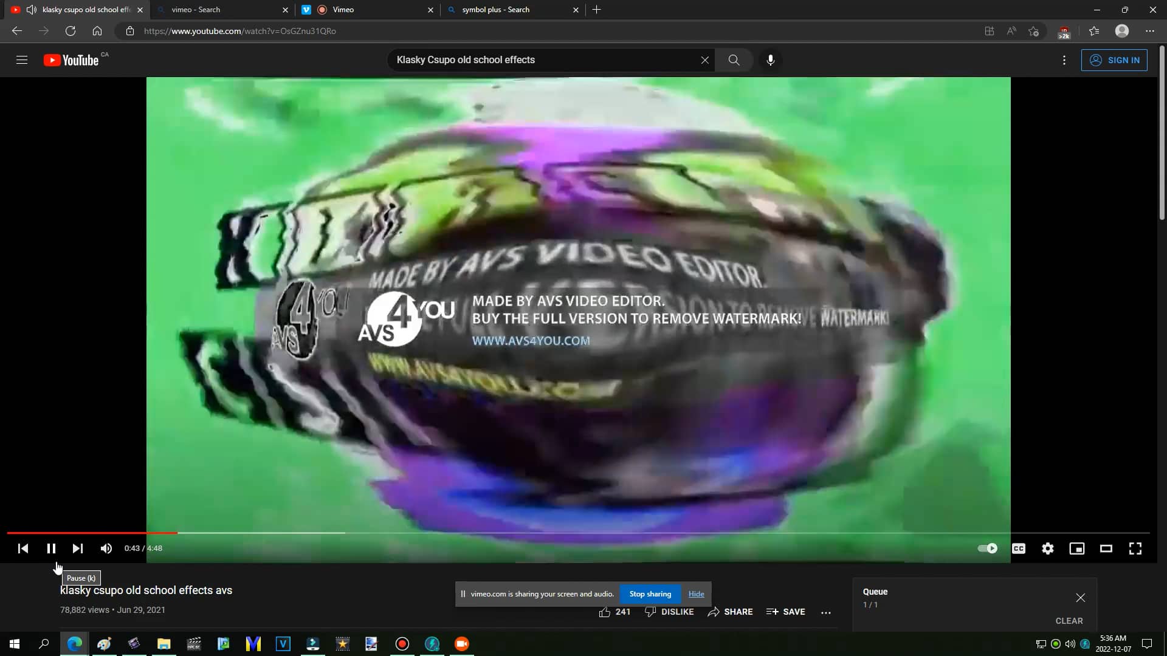Viewport: 1167px width, 656px height.
Task: Click the YouTube home logo
Action: (71, 60)
